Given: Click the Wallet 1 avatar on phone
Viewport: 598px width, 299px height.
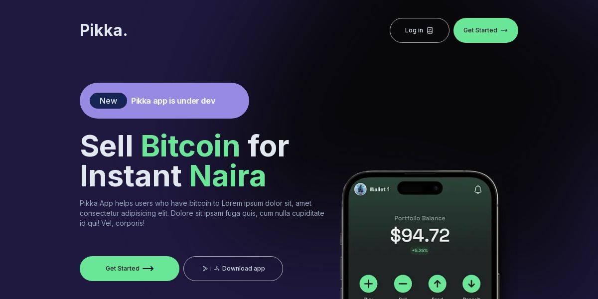Looking at the screenshot, I should click(360, 189).
